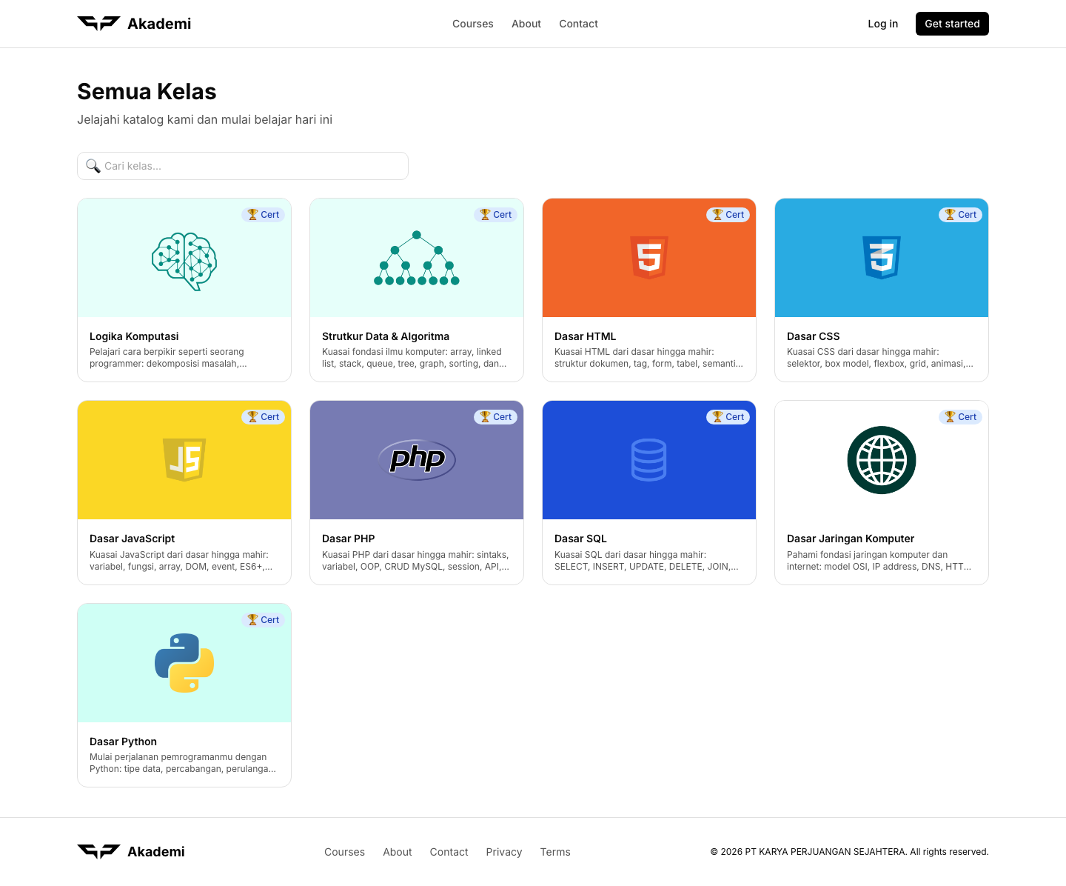1066x886 pixels.
Task: Click the copyright PT KARYA PERJUANGAN text
Action: pos(849,852)
